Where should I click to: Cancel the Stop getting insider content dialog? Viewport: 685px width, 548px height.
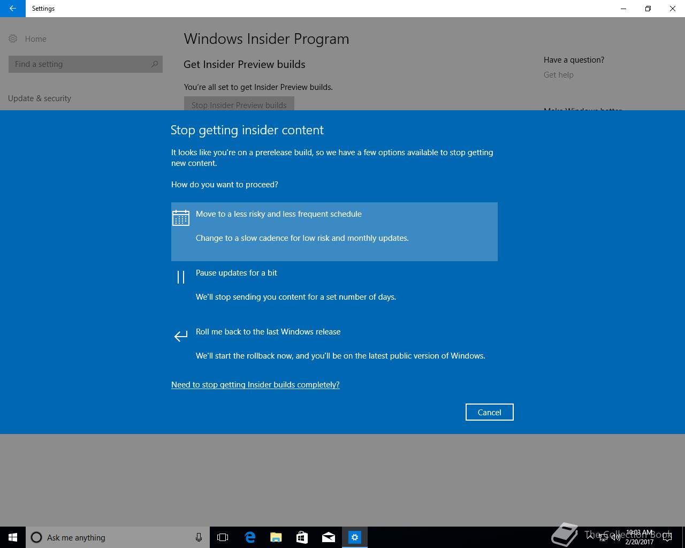click(489, 412)
